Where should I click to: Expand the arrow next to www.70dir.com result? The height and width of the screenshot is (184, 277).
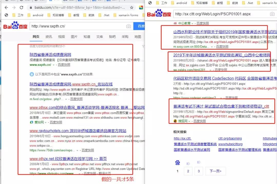point(77,150)
